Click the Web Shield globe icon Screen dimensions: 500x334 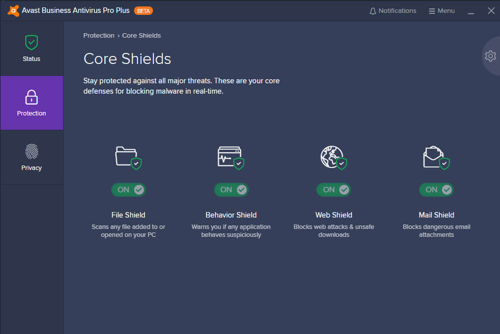334,157
